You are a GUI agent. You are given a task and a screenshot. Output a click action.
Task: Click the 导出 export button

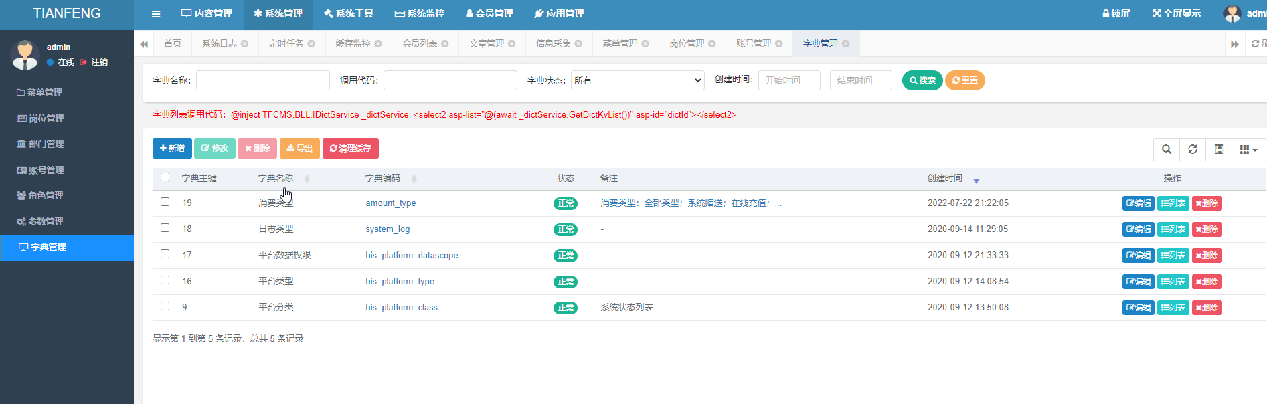click(300, 148)
